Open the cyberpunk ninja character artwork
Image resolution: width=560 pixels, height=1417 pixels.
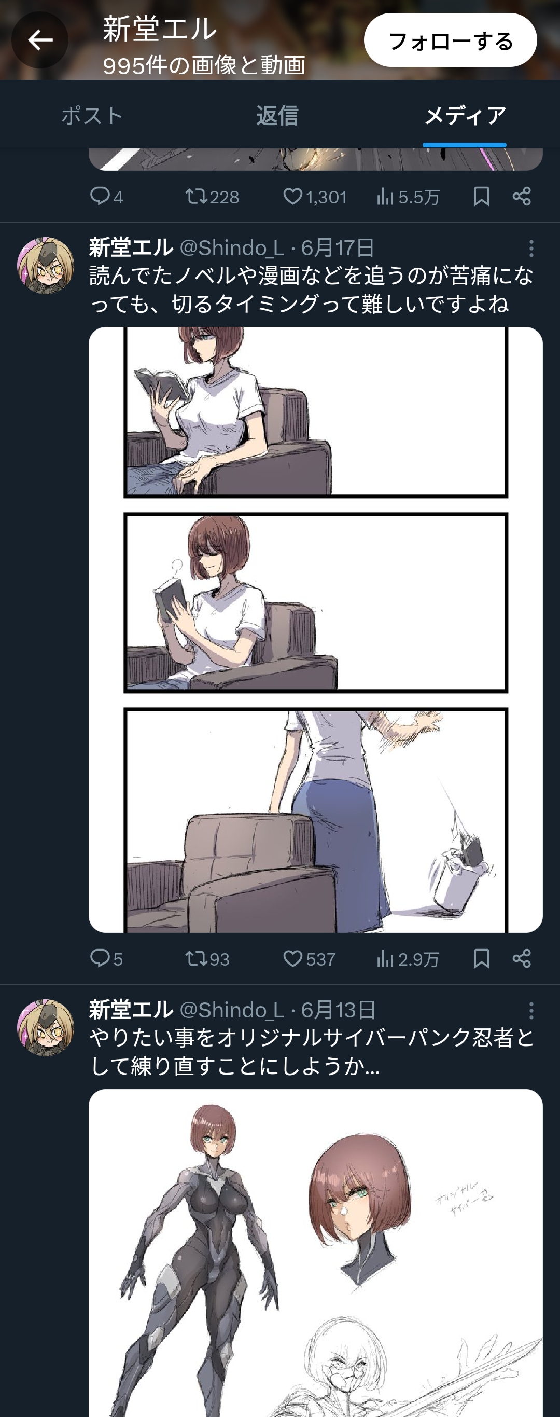coord(315,1254)
